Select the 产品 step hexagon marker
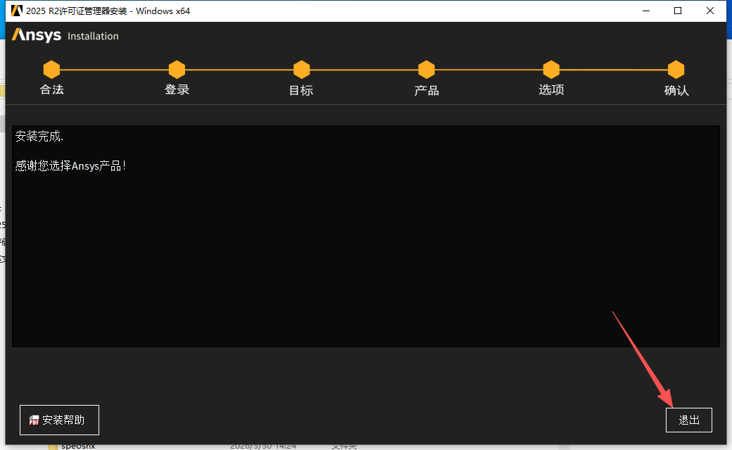Screen dimensions: 732x450 click(426, 70)
